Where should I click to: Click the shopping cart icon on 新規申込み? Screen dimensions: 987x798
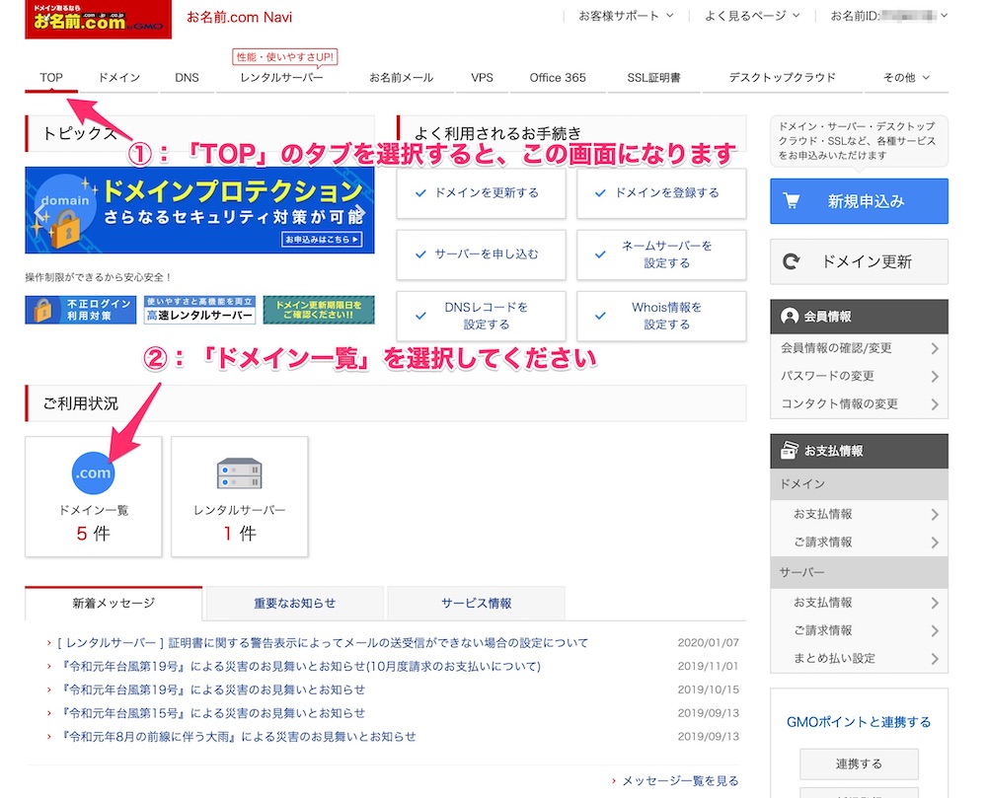[x=792, y=201]
